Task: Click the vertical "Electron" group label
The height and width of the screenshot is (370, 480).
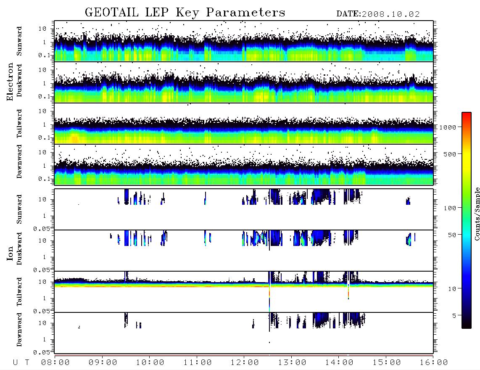Action: point(10,82)
